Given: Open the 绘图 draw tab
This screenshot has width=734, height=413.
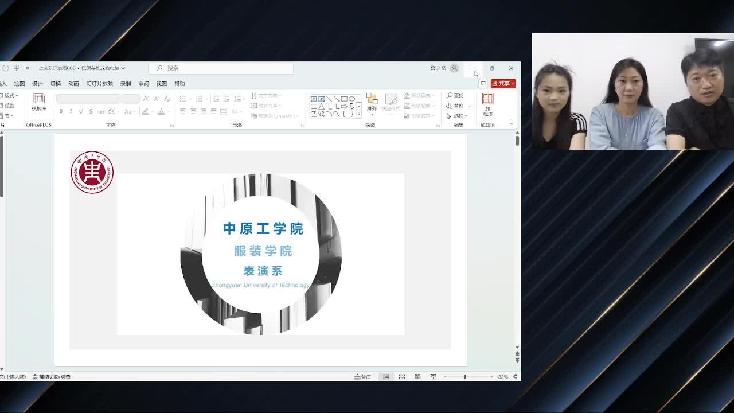Looking at the screenshot, I should point(19,84).
